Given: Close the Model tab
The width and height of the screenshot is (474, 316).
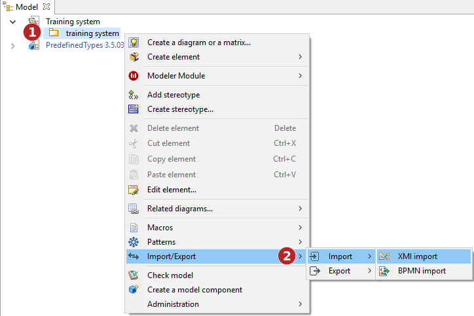Looking at the screenshot, I should (46, 7).
